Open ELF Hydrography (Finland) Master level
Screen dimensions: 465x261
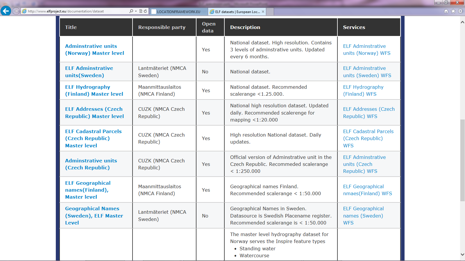coord(94,90)
